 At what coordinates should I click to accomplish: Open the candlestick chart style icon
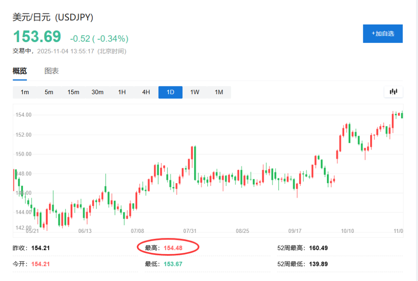click(x=393, y=92)
